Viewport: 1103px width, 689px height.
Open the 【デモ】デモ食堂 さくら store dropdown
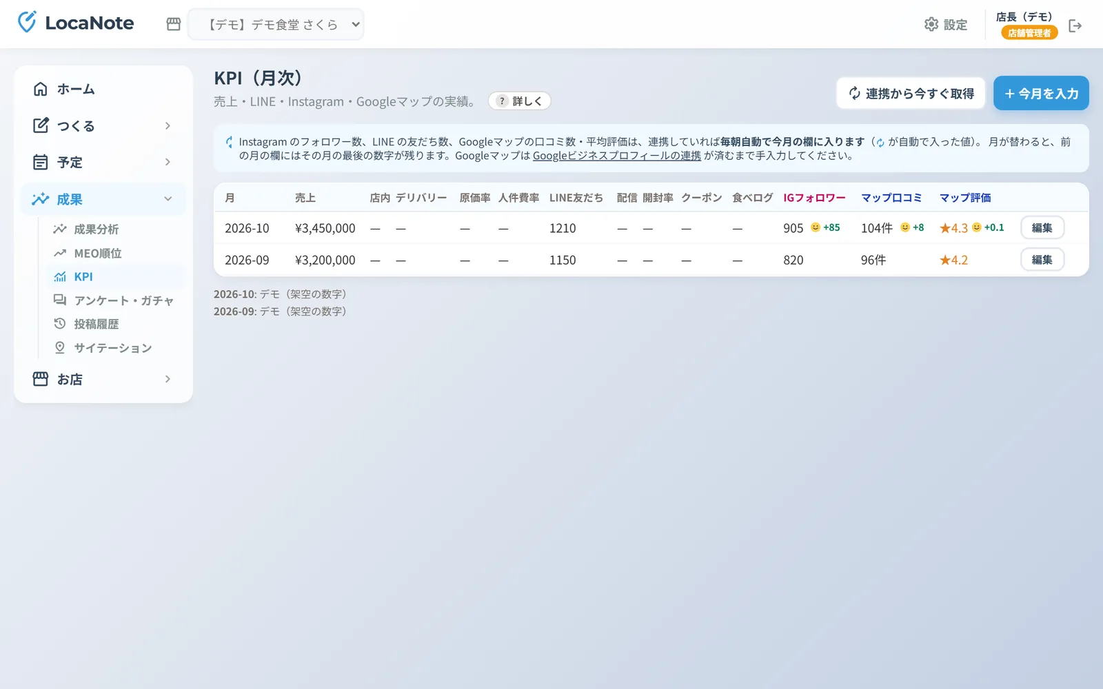276,24
